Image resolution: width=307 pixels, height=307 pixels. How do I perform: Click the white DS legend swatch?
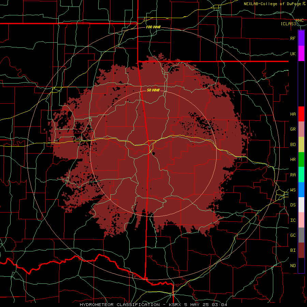click(x=301, y=205)
